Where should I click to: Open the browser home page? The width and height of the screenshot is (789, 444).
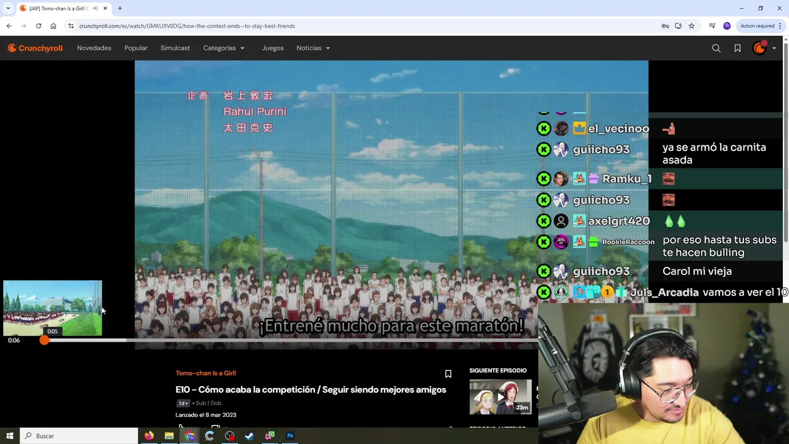coord(53,26)
